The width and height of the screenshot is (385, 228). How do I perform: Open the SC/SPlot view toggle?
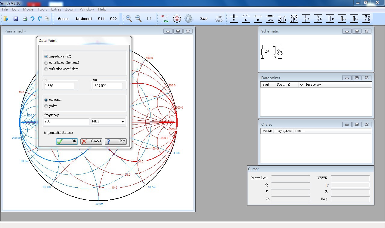tap(165, 19)
